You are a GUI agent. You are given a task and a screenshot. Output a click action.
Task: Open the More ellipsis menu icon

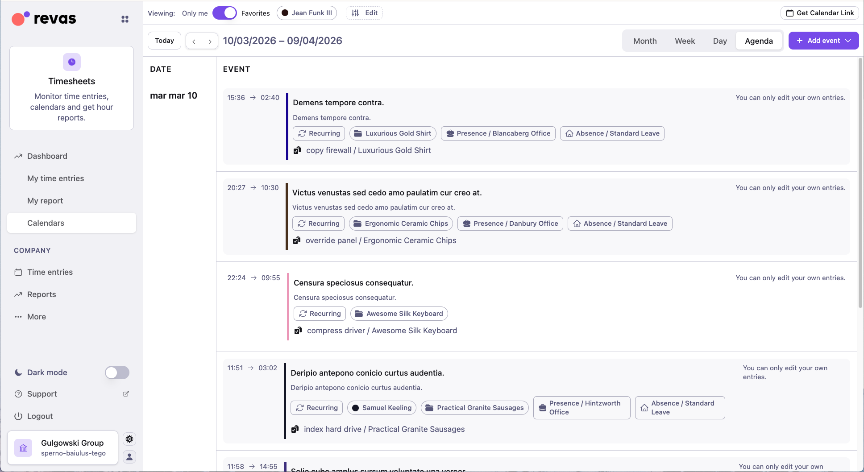tap(18, 316)
